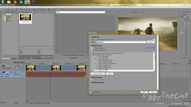The image size is (191, 107).
Task: Open Chrome from the taskbar
Action: pos(15,2)
